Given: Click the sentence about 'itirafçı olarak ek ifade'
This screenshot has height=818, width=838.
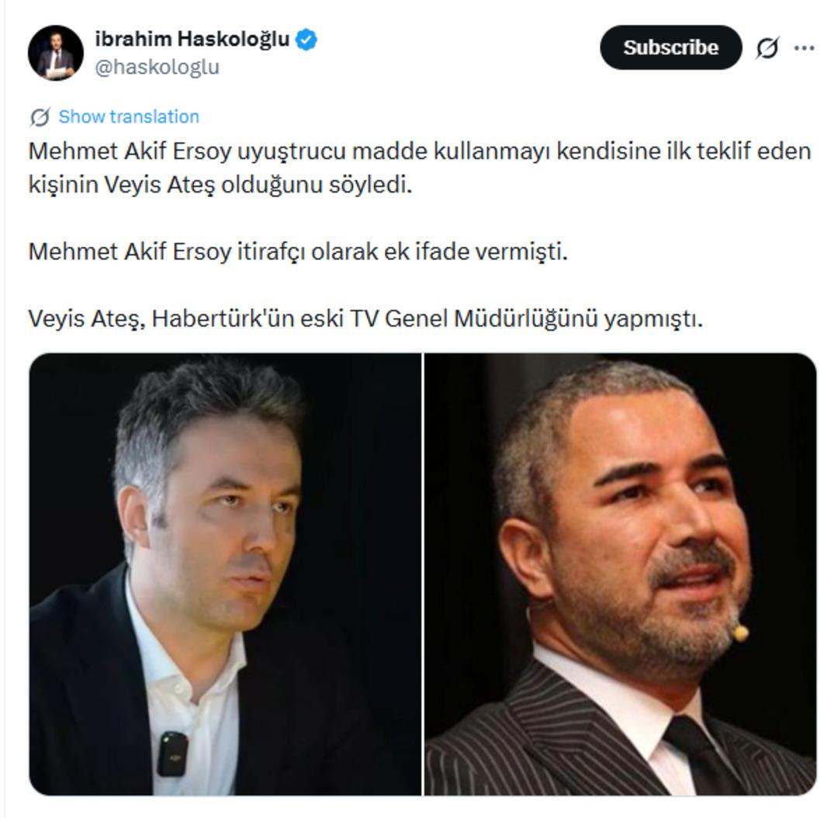Looking at the screenshot, I should pos(298,251).
